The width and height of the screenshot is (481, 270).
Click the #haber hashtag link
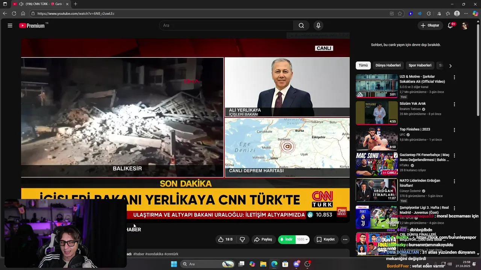[139, 254]
